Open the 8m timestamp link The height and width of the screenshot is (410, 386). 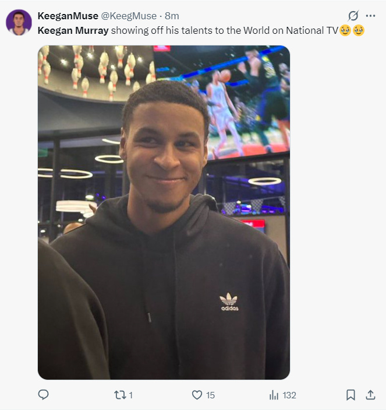[x=172, y=16]
